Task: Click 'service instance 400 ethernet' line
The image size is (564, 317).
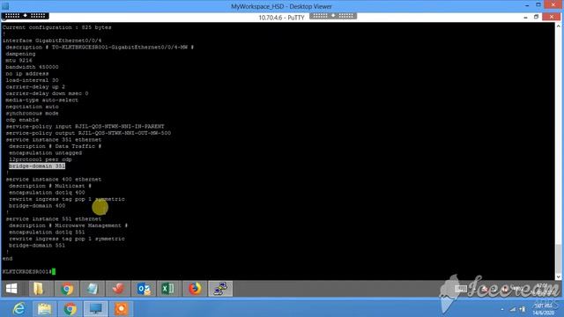Action: [54, 180]
